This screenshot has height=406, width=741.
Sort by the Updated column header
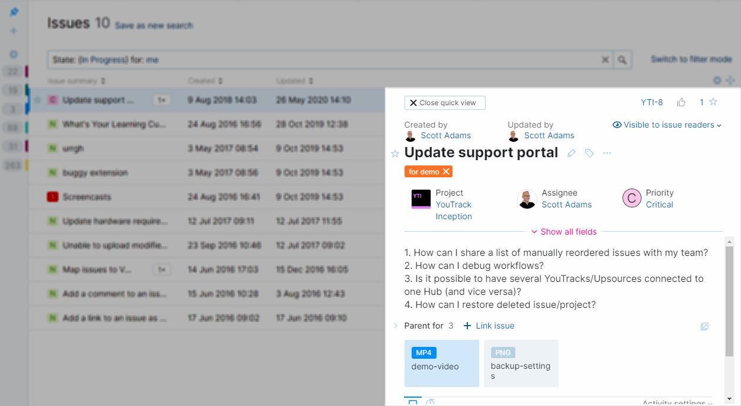point(294,80)
